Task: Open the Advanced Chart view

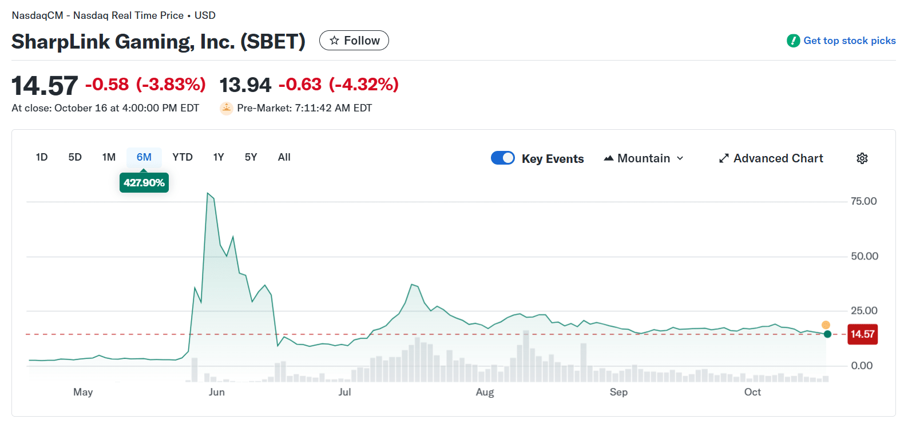Action: [x=778, y=158]
